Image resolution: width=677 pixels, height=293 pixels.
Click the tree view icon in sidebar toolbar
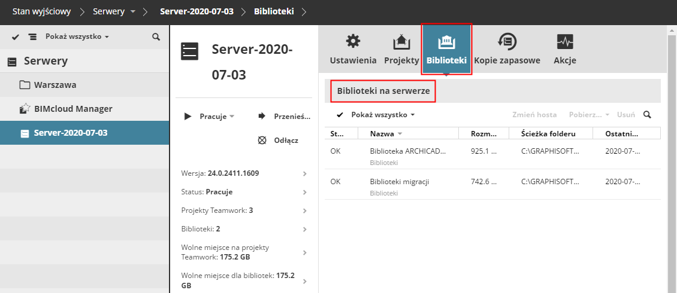[32, 36]
